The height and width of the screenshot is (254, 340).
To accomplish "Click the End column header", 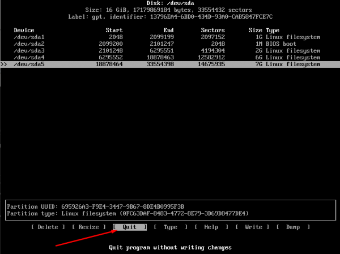I will pos(168,30).
